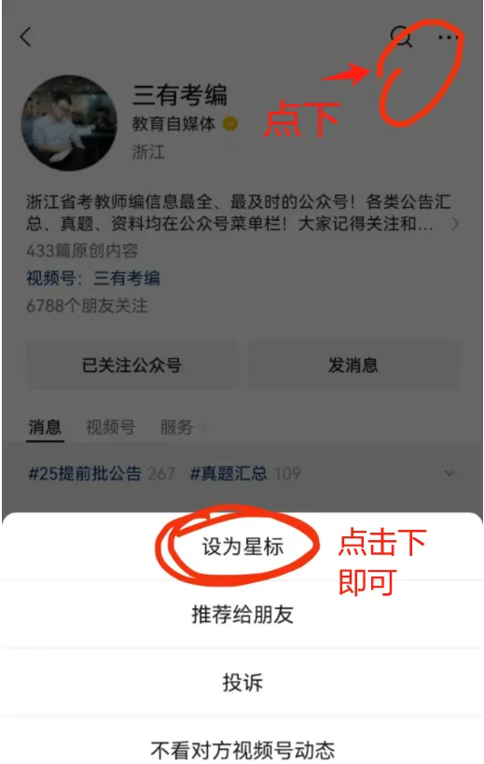Open the 三有考编 profile avatar

[69, 123]
